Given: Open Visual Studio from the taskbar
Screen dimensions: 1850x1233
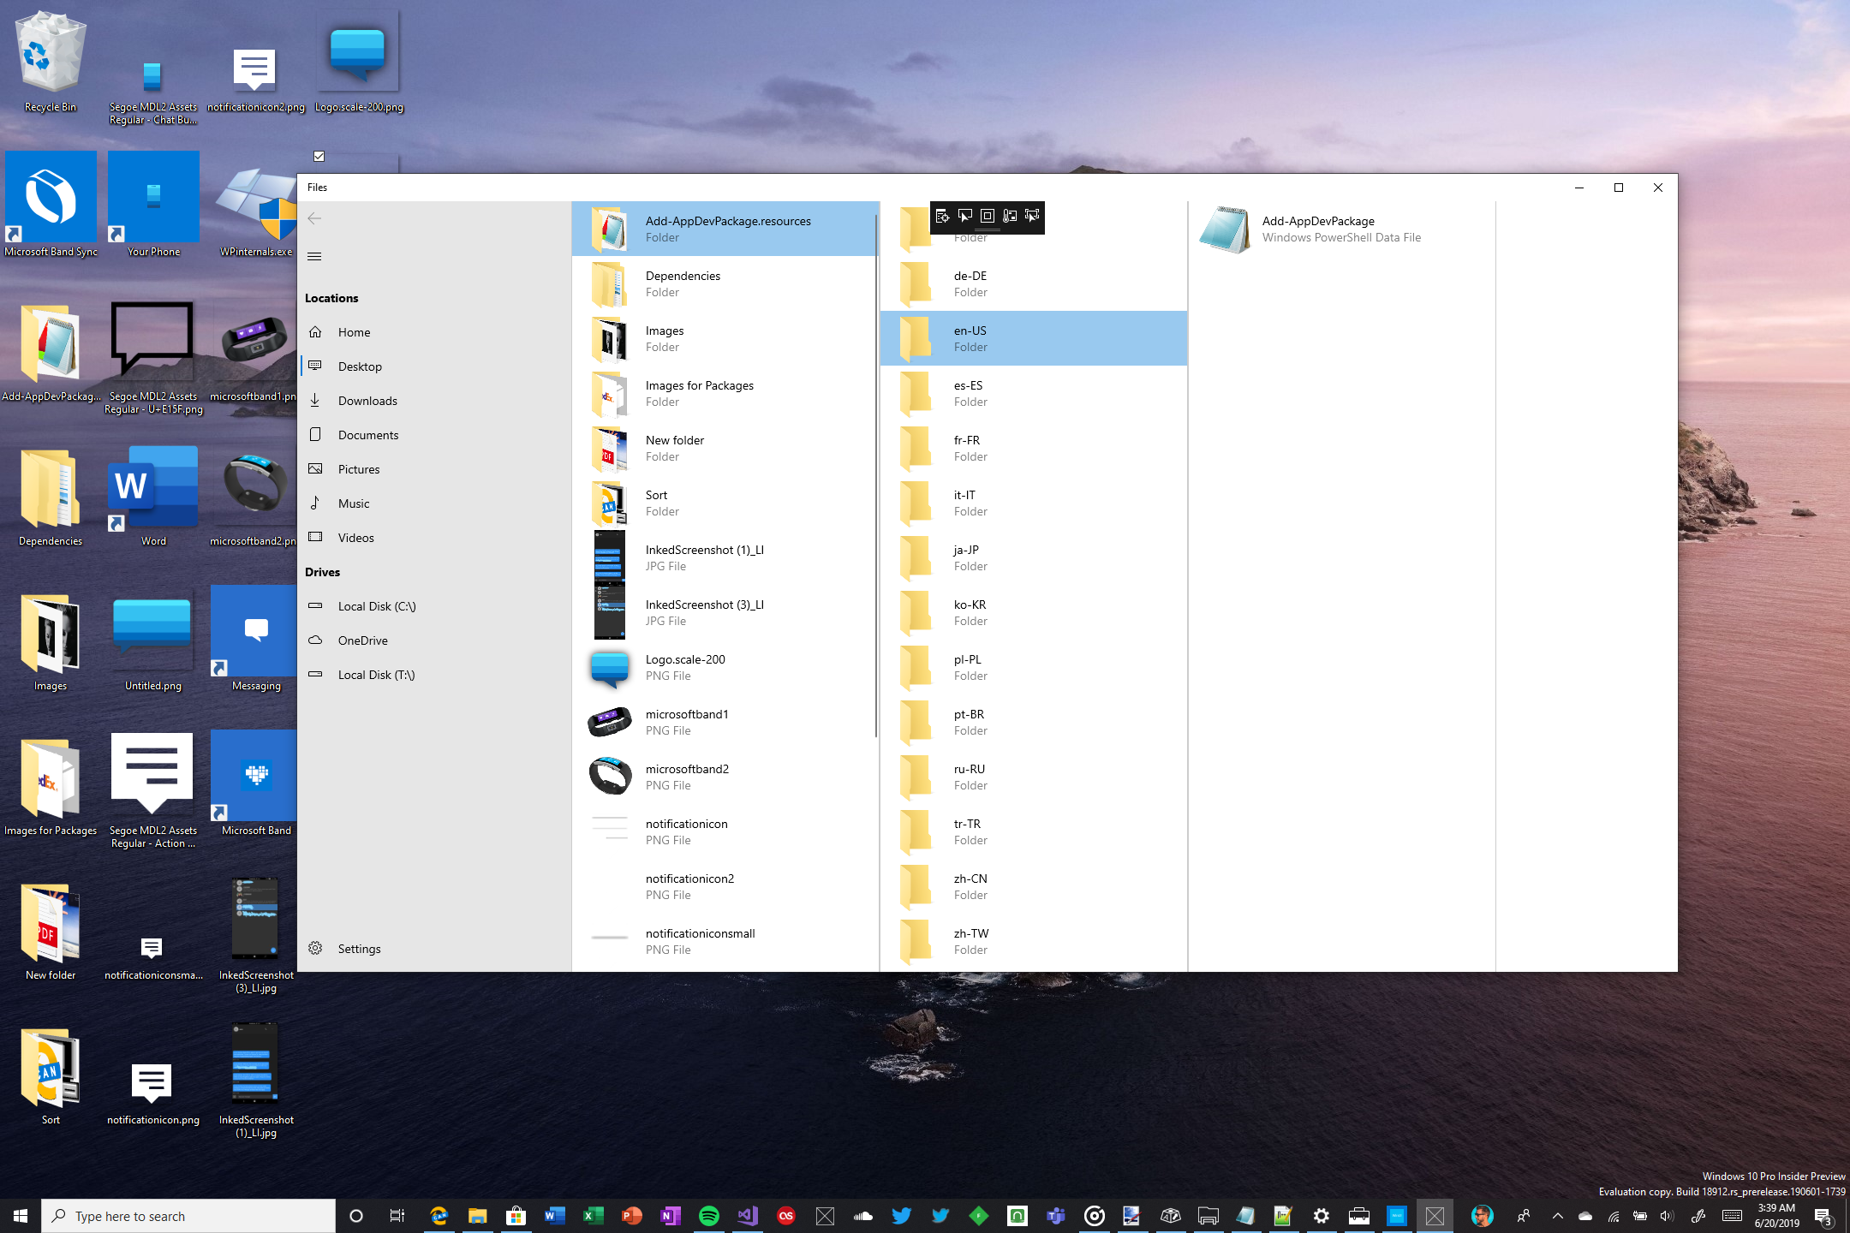Looking at the screenshot, I should pyautogui.click(x=748, y=1216).
